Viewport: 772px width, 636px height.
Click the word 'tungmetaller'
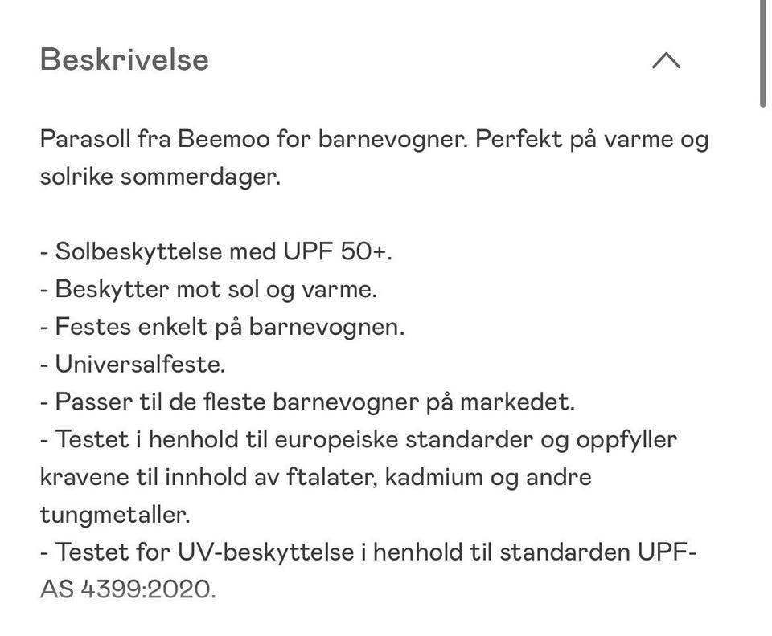point(115,515)
